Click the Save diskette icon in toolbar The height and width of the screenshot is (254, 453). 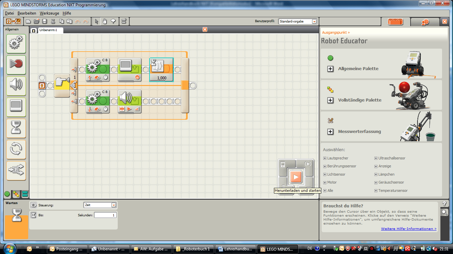pyautogui.click(x=44, y=21)
